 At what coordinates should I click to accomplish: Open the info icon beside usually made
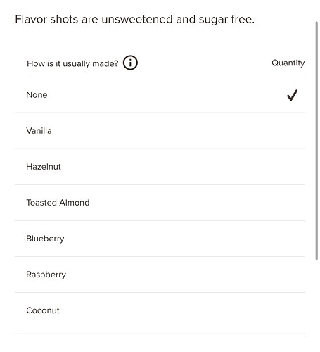pos(130,63)
